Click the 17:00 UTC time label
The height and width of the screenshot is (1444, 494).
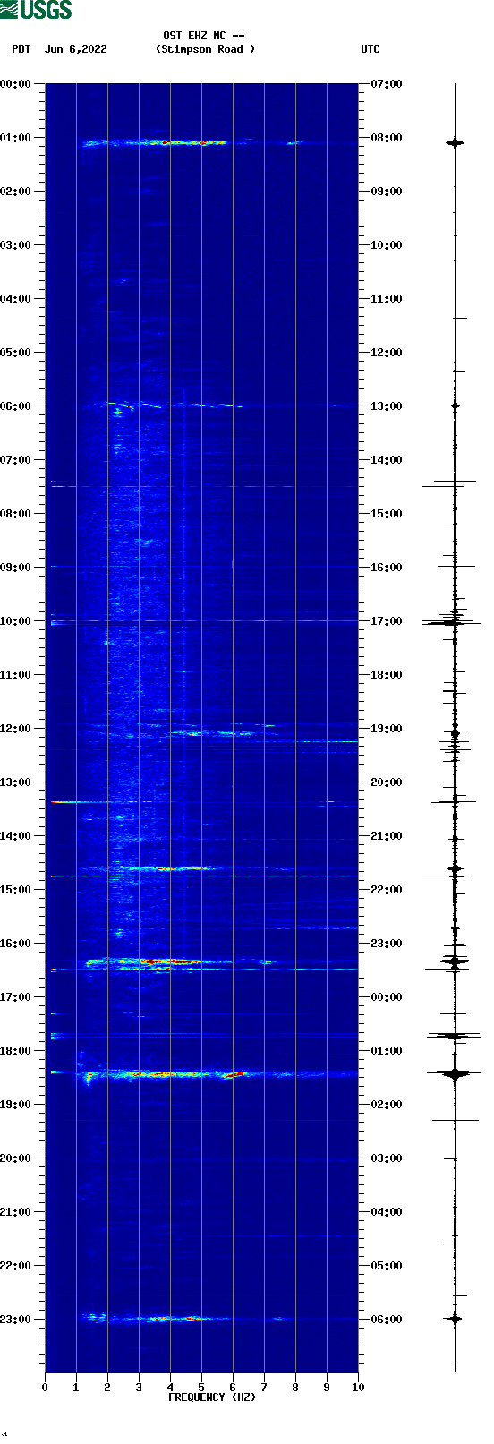click(x=387, y=621)
